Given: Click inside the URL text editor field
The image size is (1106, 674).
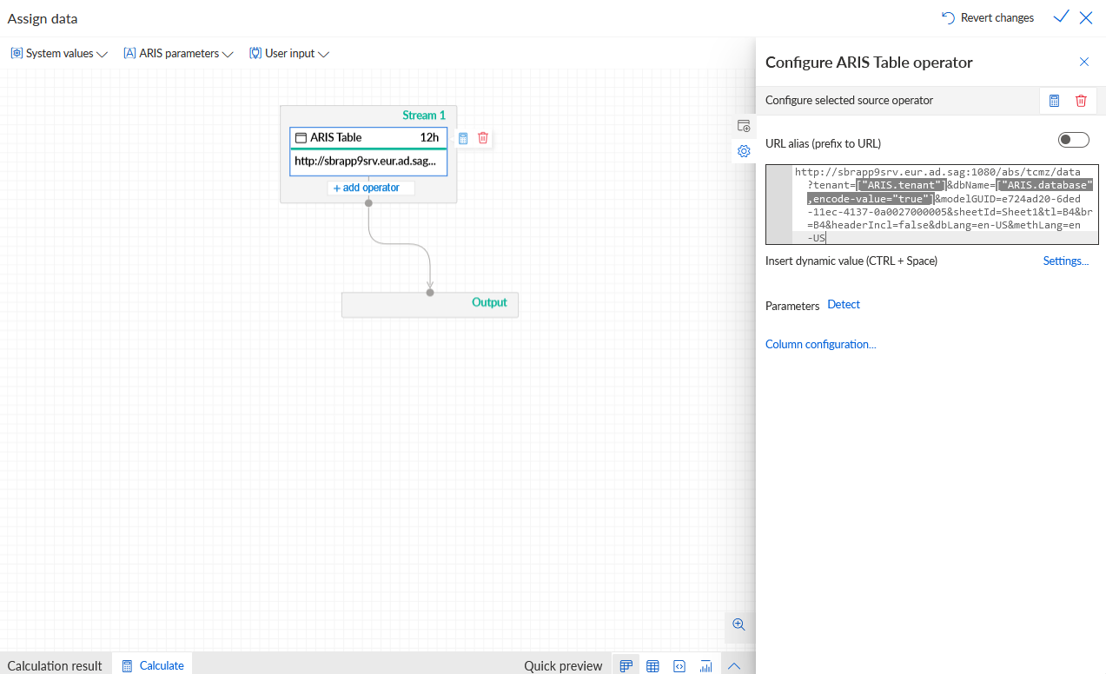Looking at the screenshot, I should 932,205.
